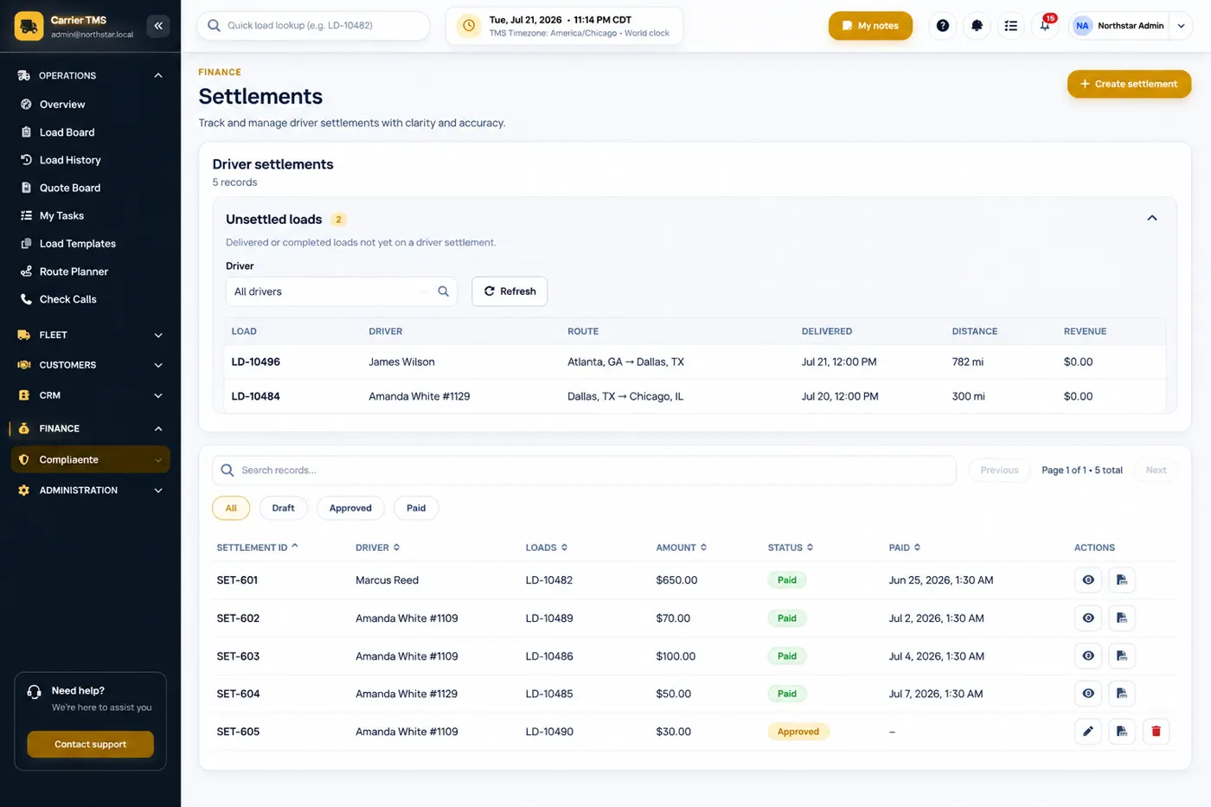
Task: Click the Next page button
Action: [x=1156, y=470]
